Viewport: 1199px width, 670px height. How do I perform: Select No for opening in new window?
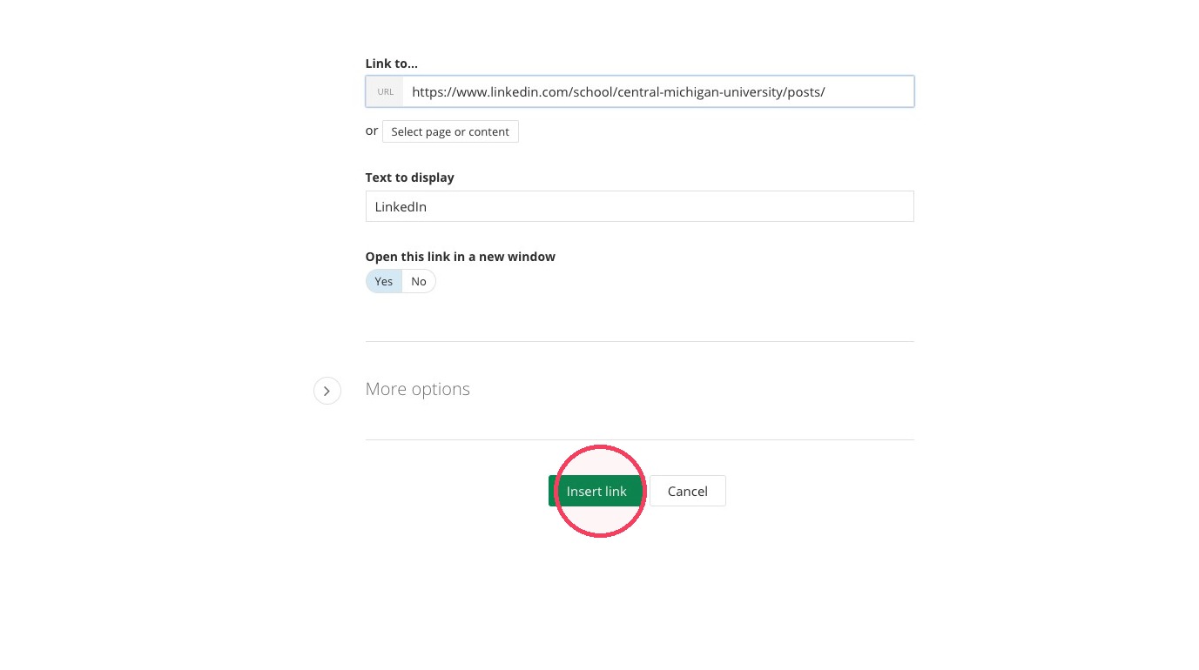tap(419, 281)
